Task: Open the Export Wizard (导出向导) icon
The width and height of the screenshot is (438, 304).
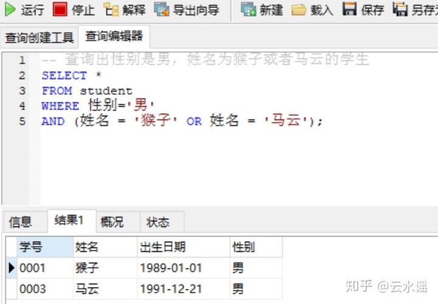Action: [x=161, y=10]
